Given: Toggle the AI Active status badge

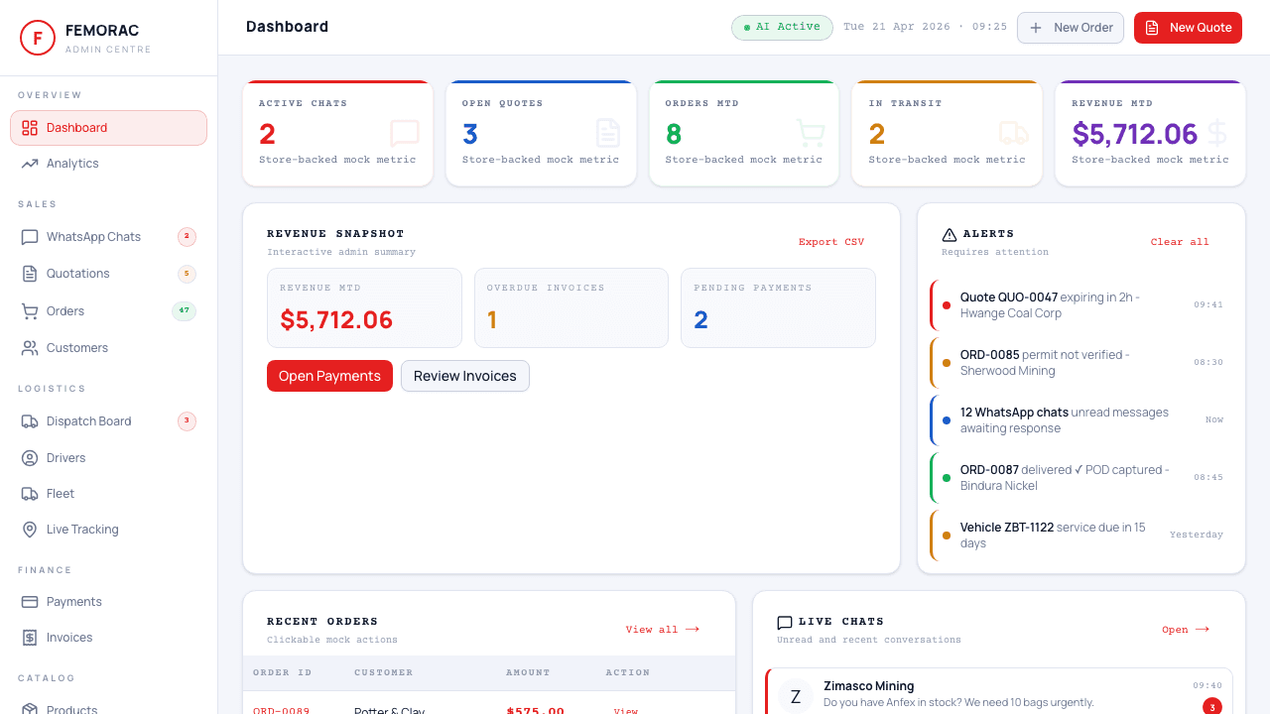Looking at the screenshot, I should pos(782,27).
